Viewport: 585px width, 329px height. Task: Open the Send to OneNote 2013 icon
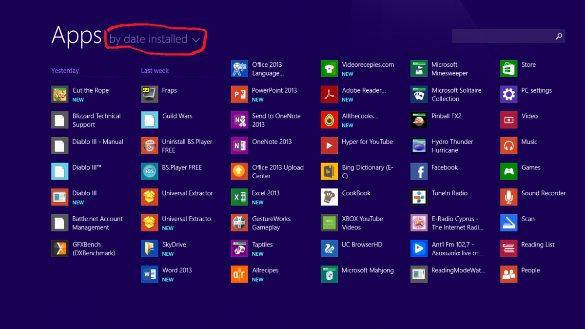click(239, 120)
